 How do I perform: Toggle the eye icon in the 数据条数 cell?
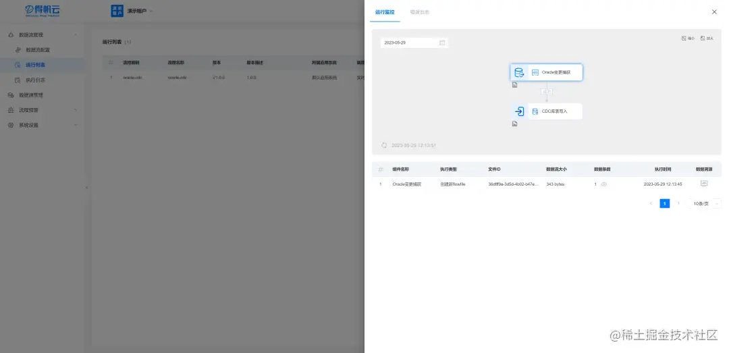click(x=604, y=184)
